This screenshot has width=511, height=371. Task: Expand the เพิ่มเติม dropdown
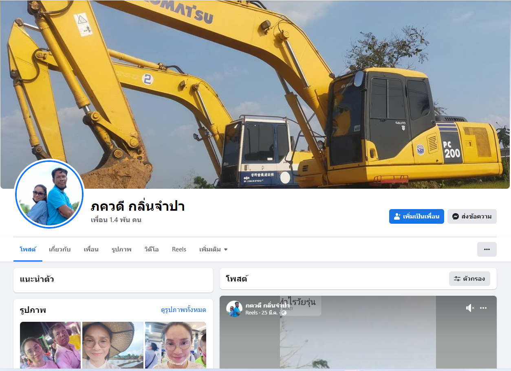pyautogui.click(x=213, y=249)
